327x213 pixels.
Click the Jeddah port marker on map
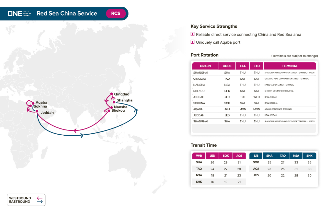(x=37, y=111)
